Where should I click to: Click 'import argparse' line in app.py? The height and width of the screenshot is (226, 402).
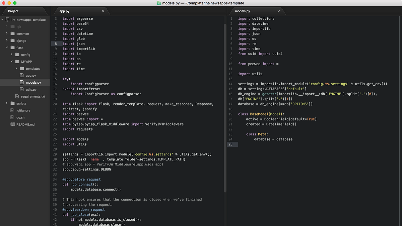coord(78,19)
